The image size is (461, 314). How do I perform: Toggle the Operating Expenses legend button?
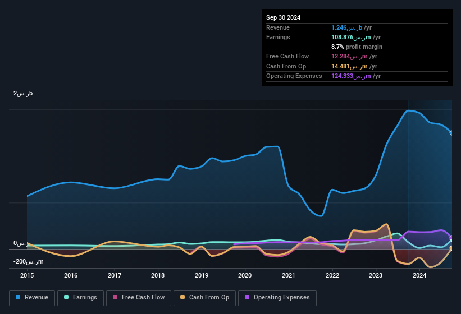pyautogui.click(x=277, y=298)
